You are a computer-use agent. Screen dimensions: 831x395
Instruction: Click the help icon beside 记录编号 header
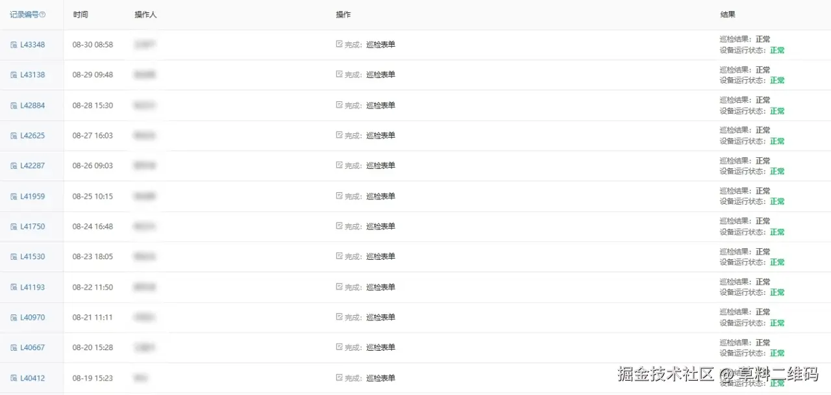pos(43,14)
